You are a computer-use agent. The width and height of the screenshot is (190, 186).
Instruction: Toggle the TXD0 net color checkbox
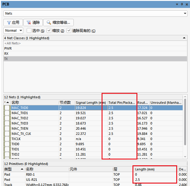click(7, 144)
